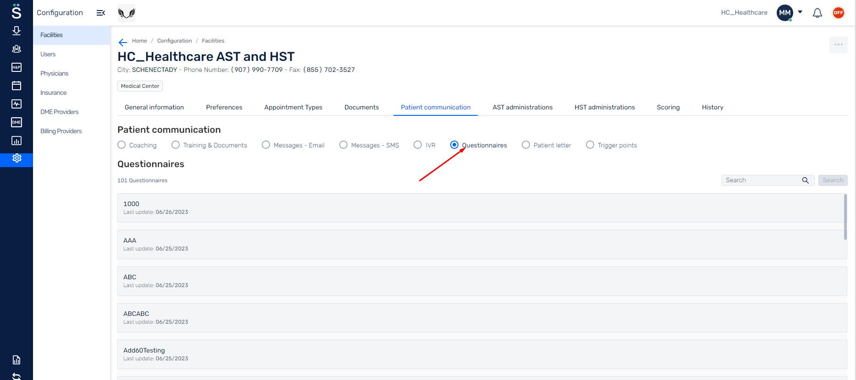Open the DME icon in sidebar

(x=17, y=122)
